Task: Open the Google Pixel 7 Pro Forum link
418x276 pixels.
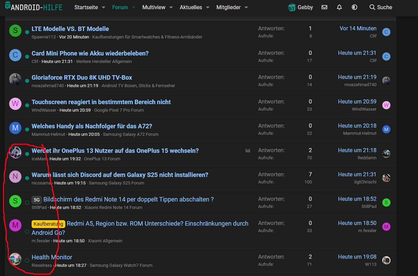Action: tap(119, 110)
